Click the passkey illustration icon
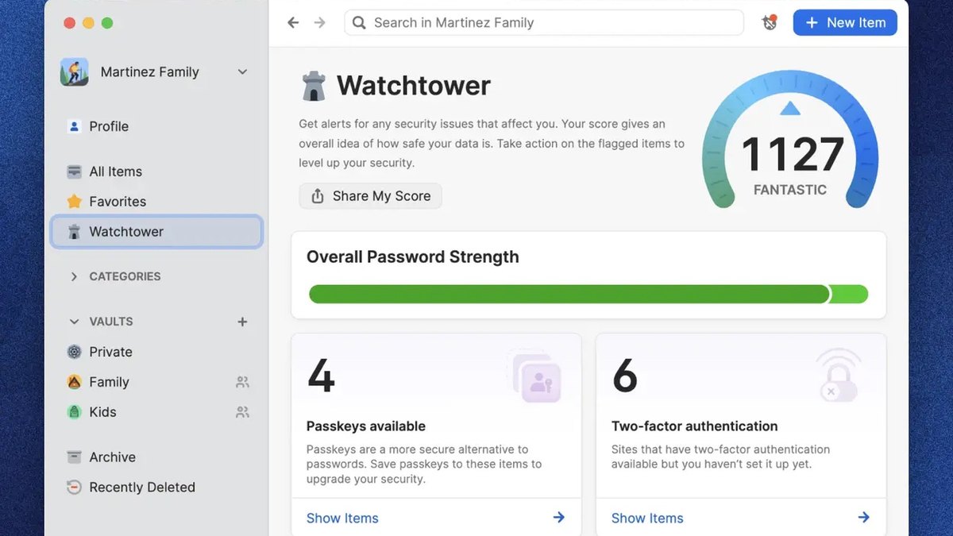This screenshot has width=953, height=536. coord(534,376)
